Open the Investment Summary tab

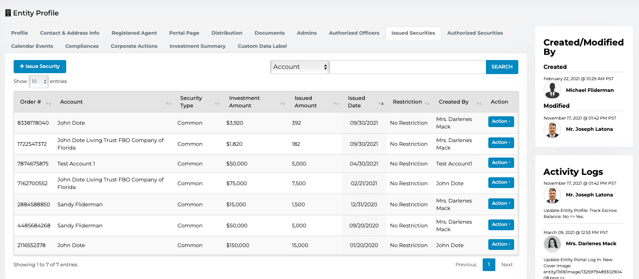click(197, 46)
